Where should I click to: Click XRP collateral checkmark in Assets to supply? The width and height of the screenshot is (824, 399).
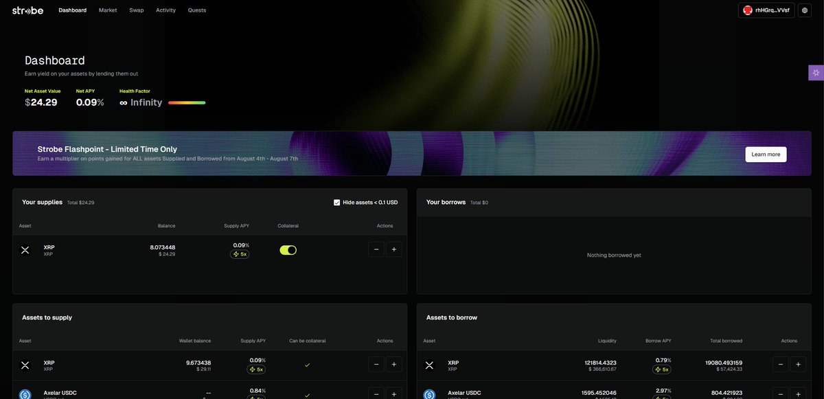307,365
